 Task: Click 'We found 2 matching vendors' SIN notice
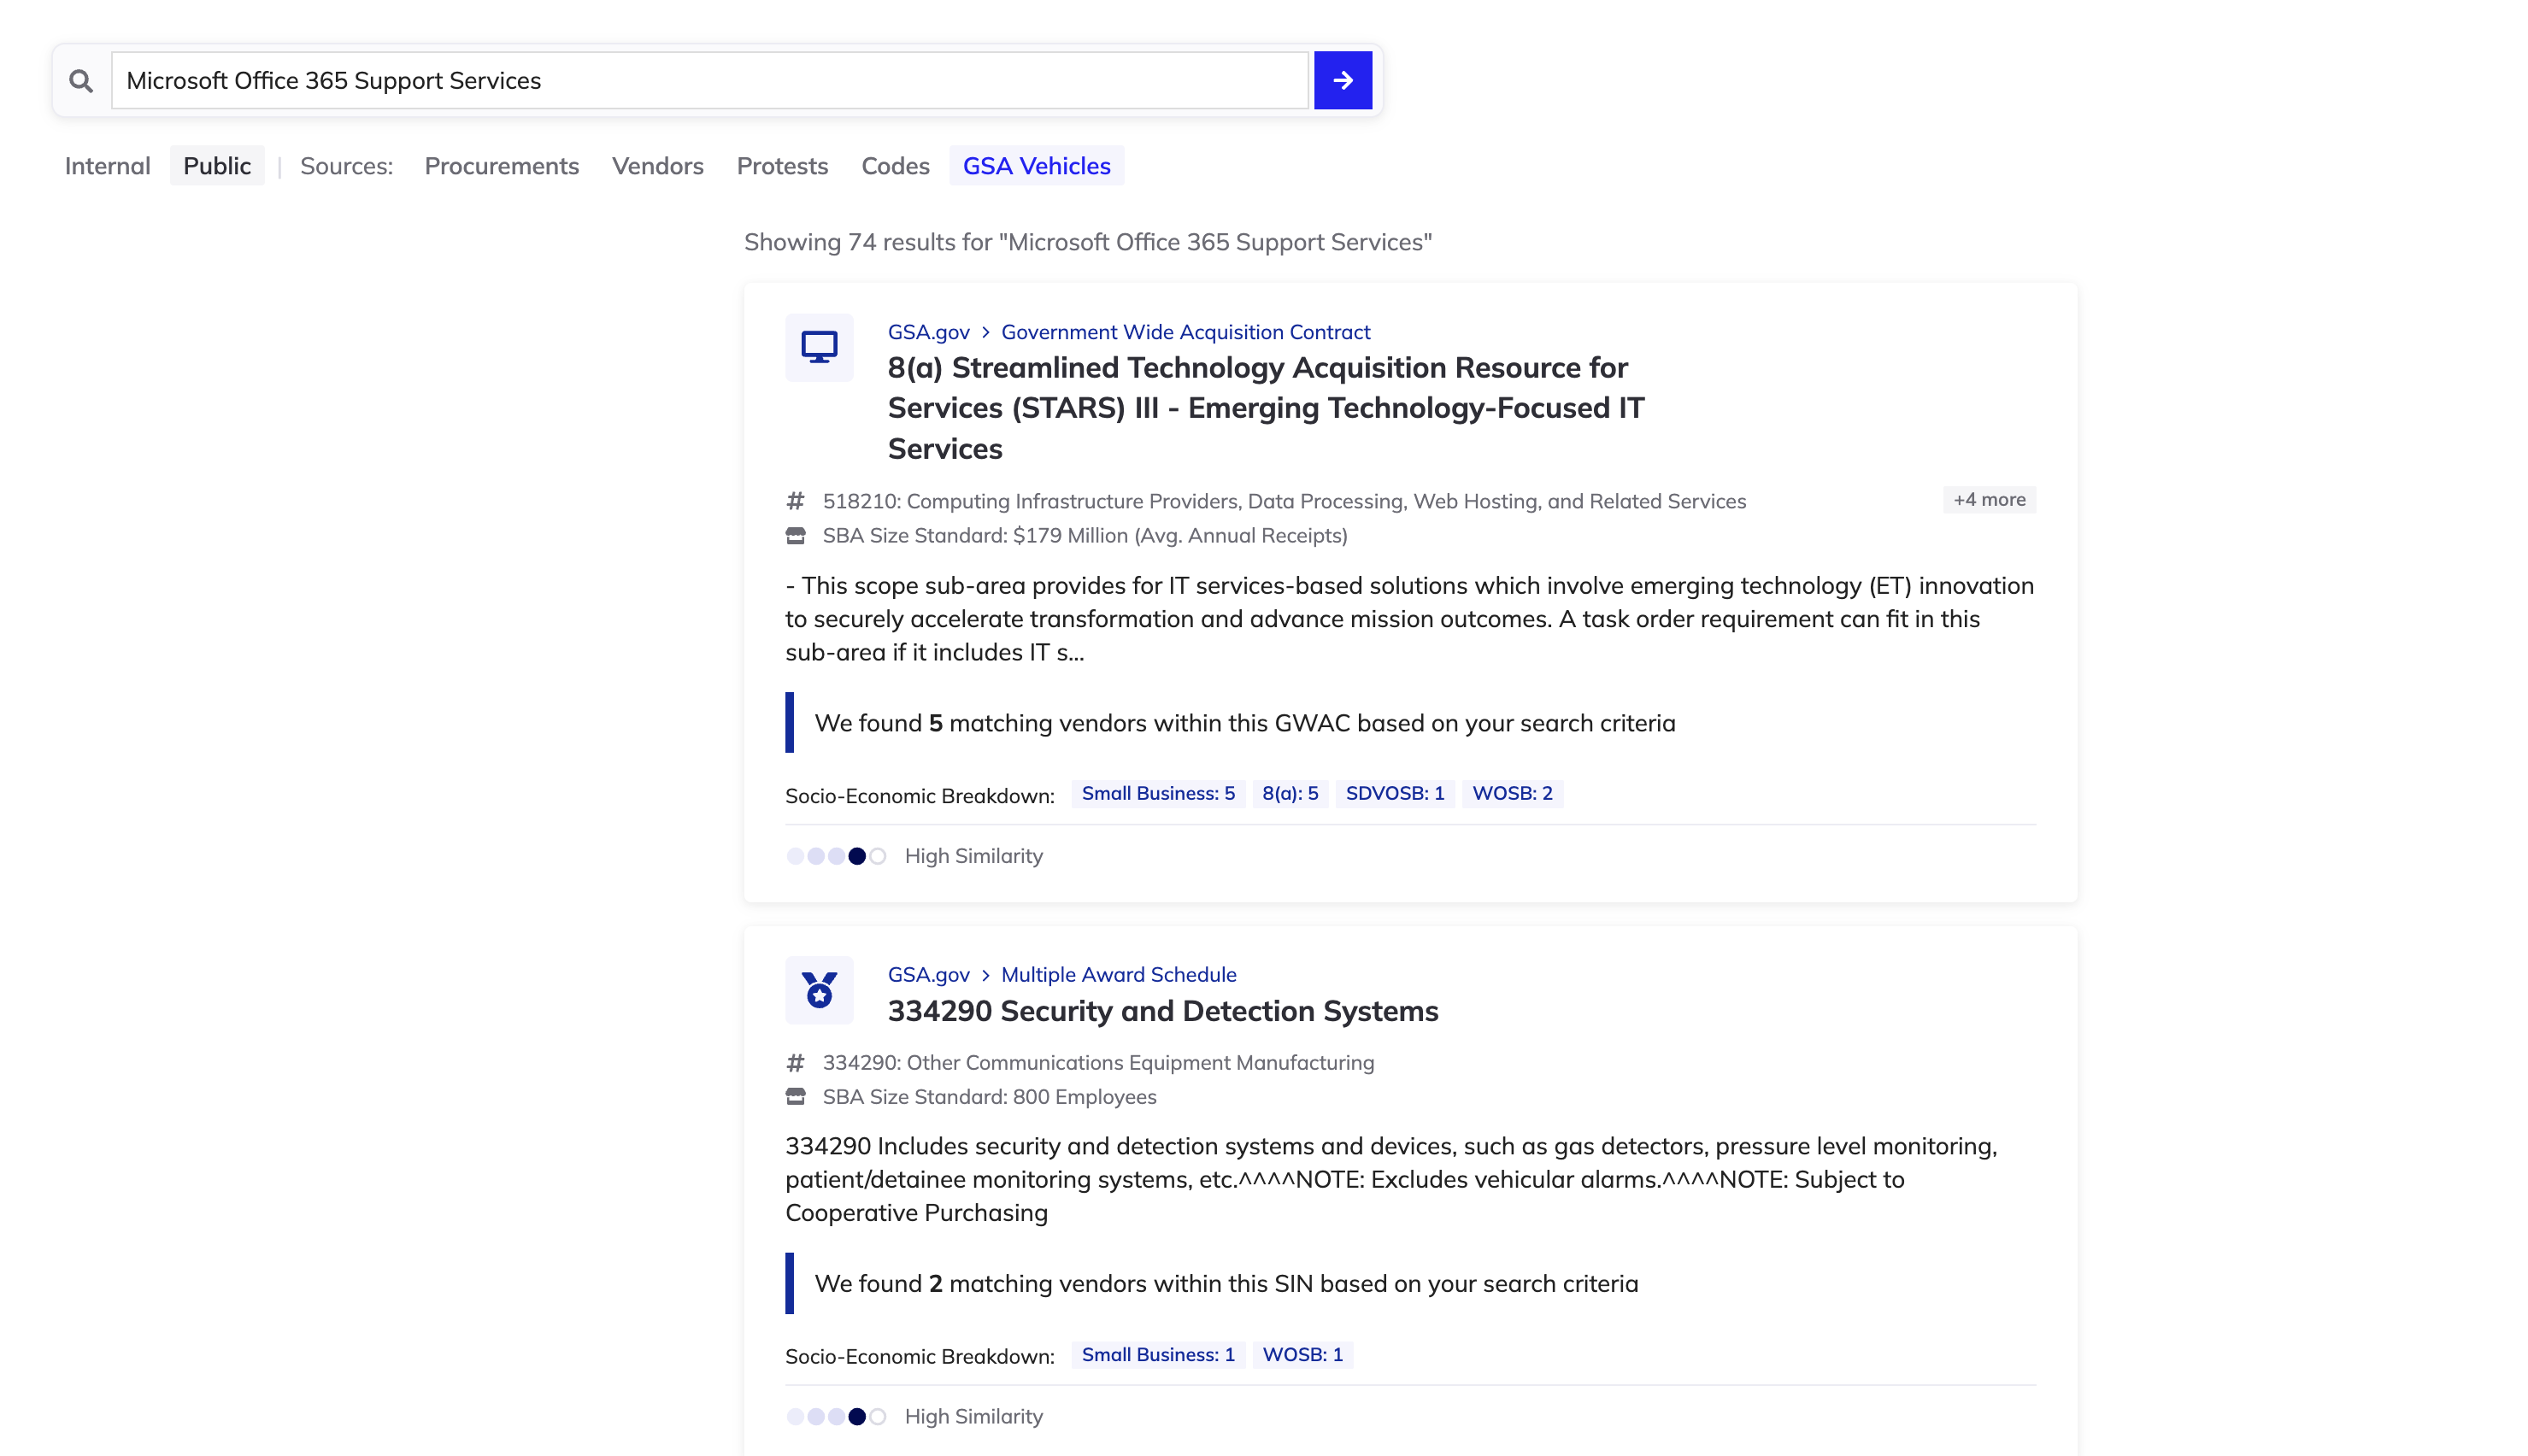(x=1226, y=1284)
